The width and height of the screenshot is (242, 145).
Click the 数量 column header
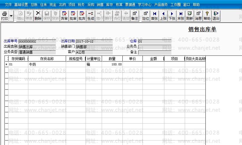coord(112,59)
